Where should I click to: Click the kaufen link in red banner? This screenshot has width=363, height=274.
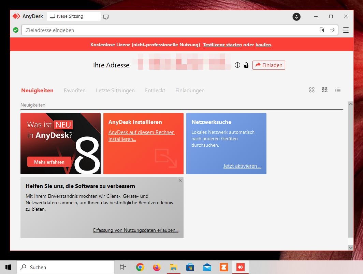tap(263, 45)
